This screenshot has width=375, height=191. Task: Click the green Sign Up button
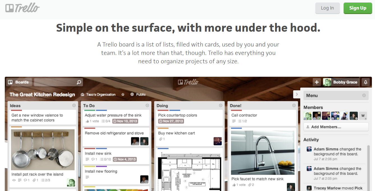(358, 8)
